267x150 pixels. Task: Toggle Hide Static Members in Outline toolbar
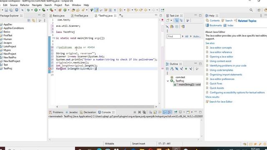coord(181,69)
